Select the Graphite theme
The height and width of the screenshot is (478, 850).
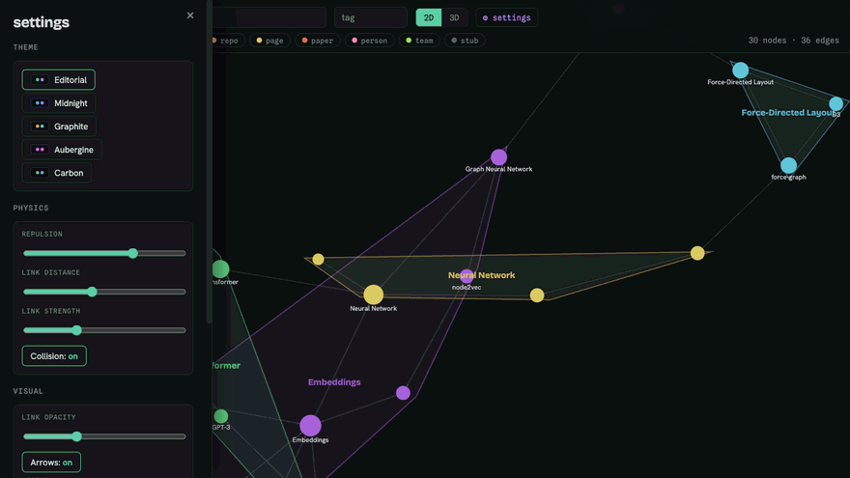(59, 127)
